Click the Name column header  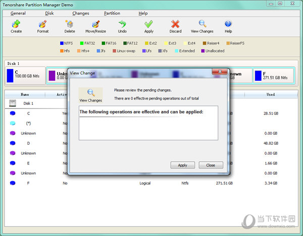25,95
